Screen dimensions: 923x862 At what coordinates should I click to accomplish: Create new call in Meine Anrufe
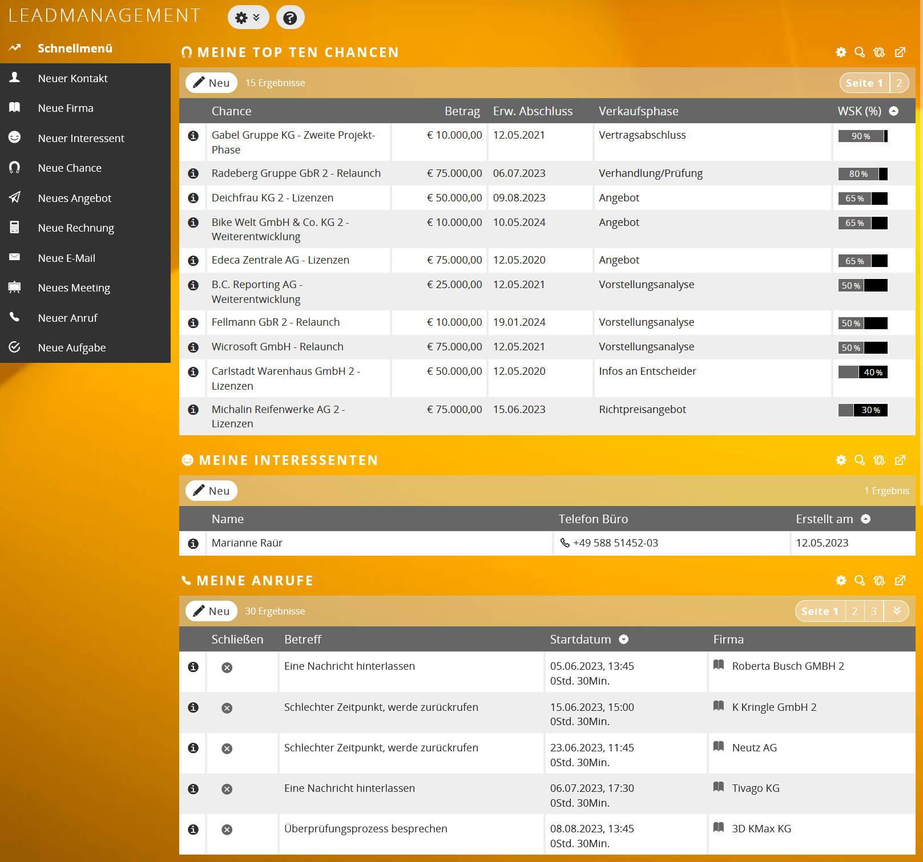click(x=211, y=611)
